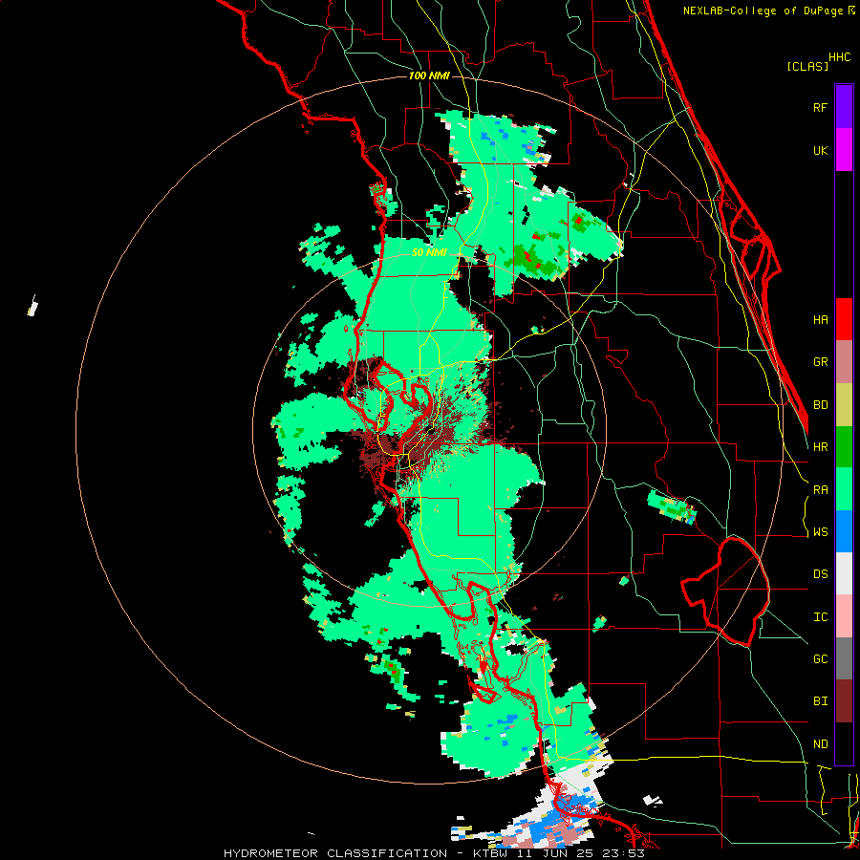Viewport: 860px width, 860px height.
Task: Click the HR dark green legend swatch
Action: tap(844, 447)
